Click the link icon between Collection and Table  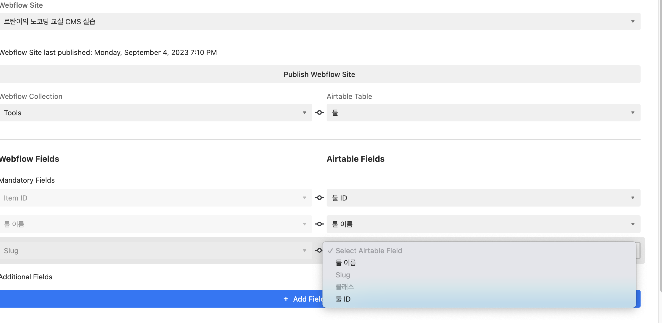(319, 113)
